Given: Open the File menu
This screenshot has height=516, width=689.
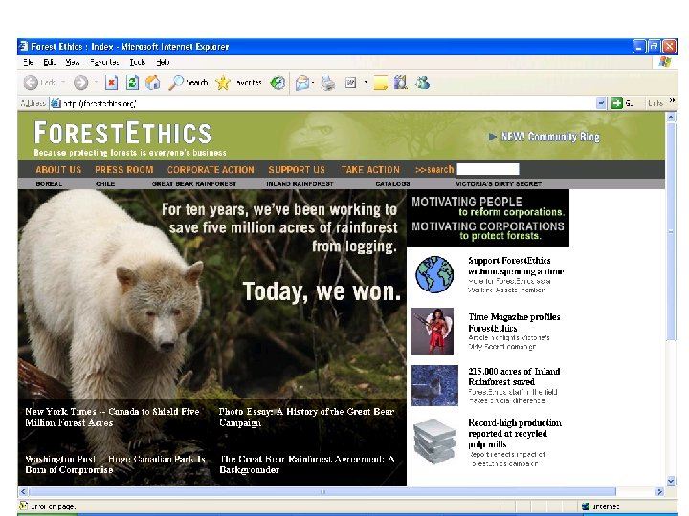Looking at the screenshot, I should (29, 62).
